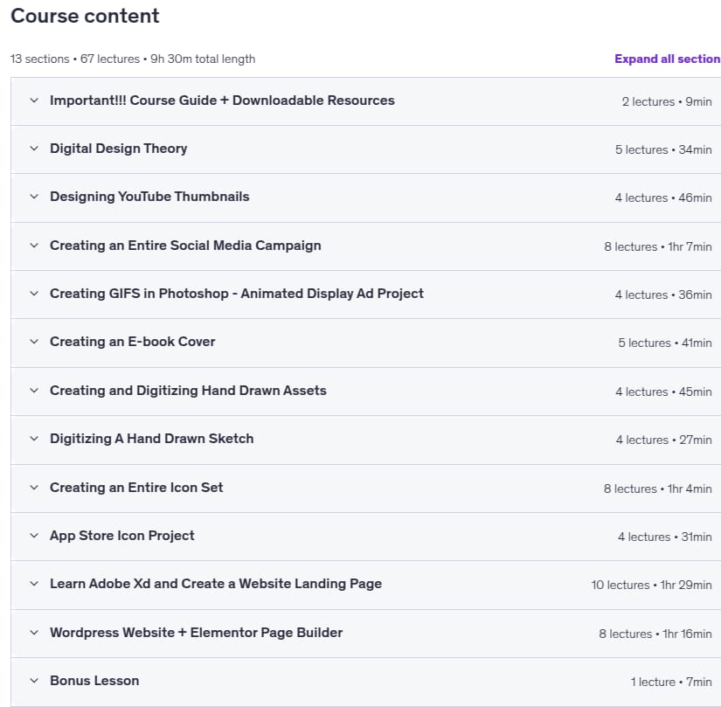This screenshot has width=721, height=707.
Task: Expand chevron beside Creating GIFS in Photoshop
Action: 34,294
